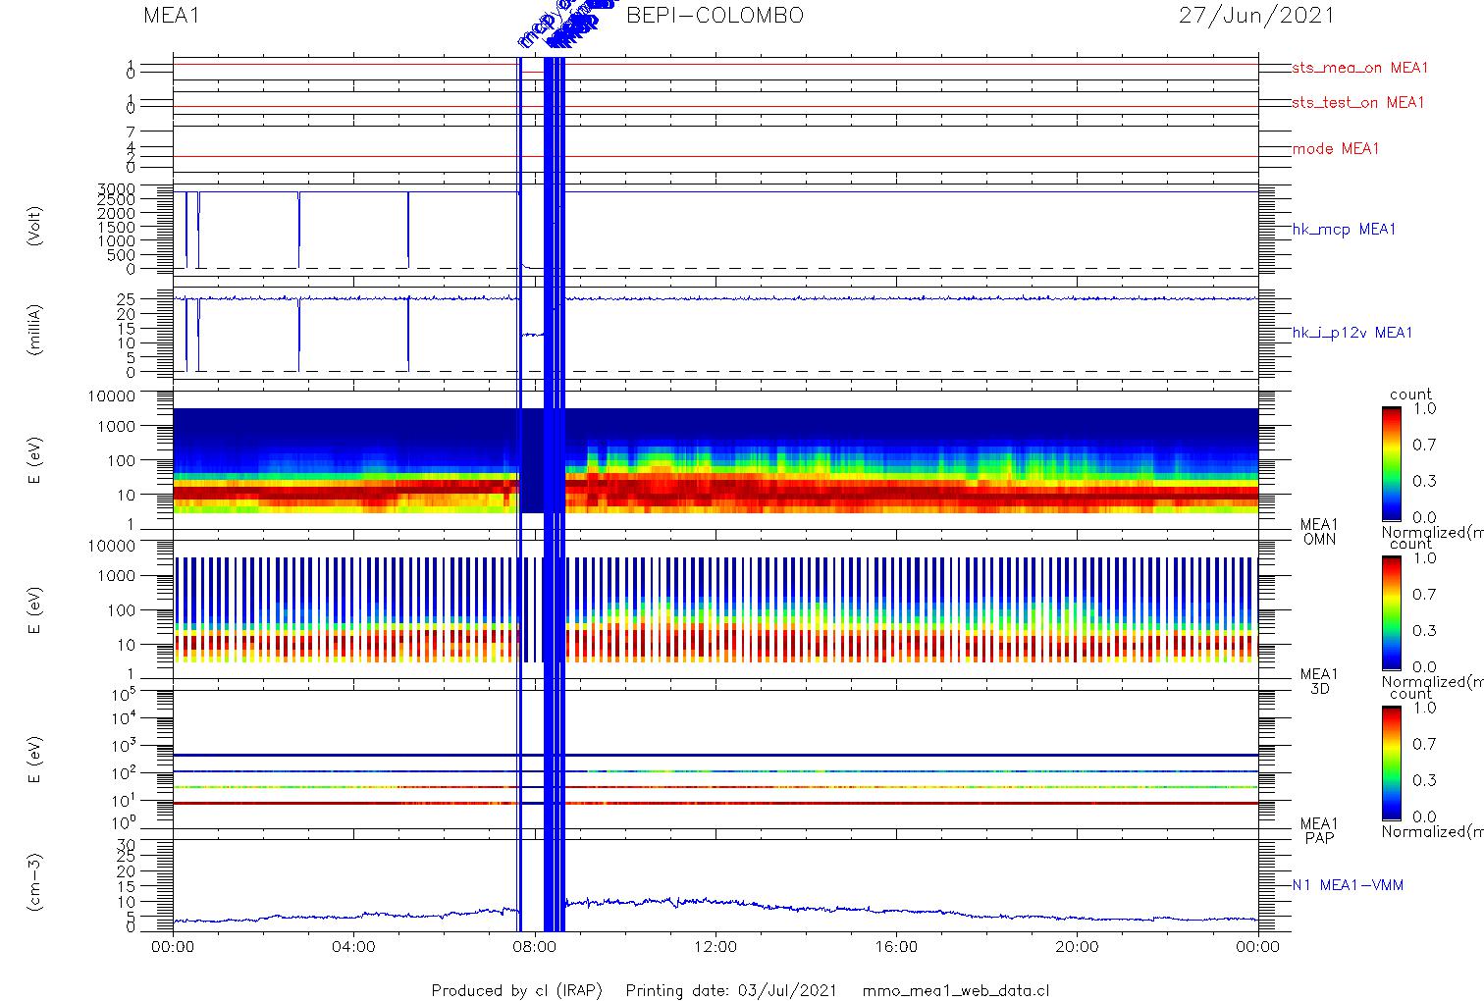Click the '12:00' time tick label
The width and height of the screenshot is (1484, 1001).
tap(715, 947)
